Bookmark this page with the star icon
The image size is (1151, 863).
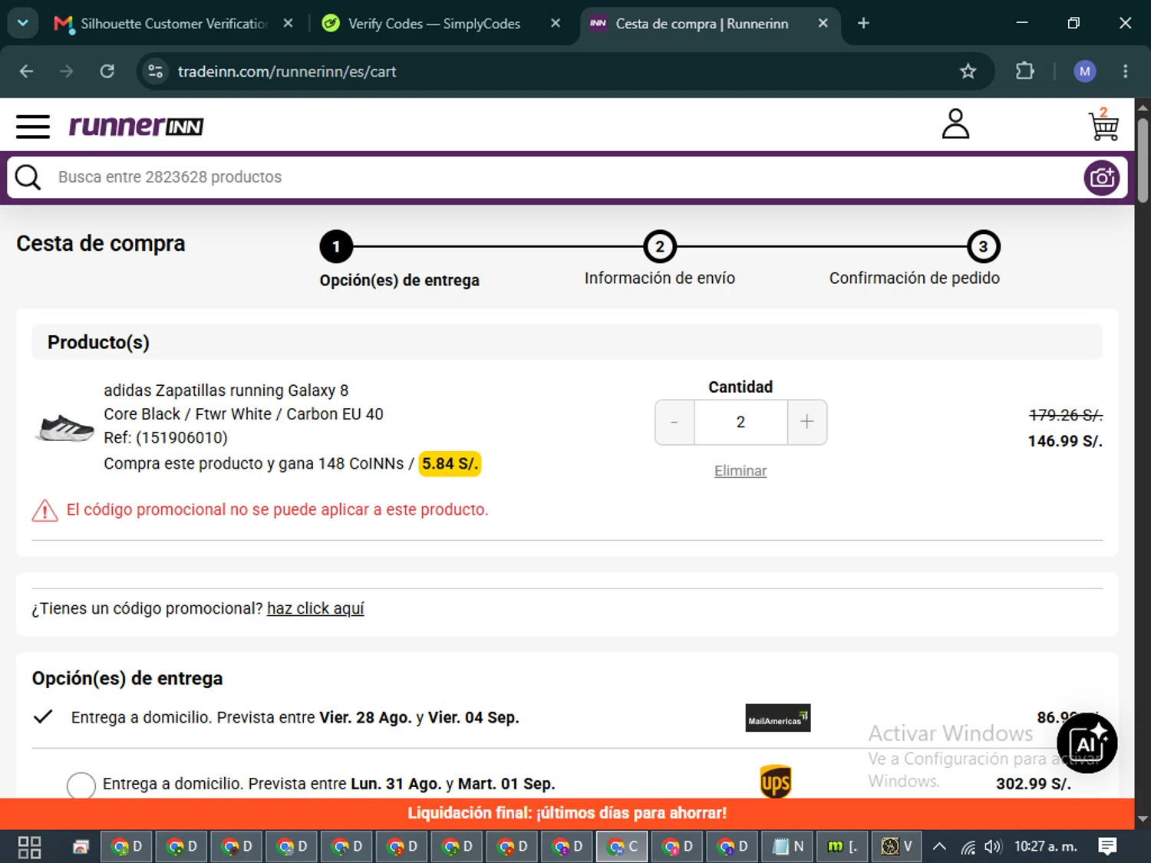pyautogui.click(x=968, y=71)
